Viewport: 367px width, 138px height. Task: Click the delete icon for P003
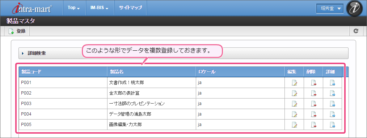click(313, 104)
